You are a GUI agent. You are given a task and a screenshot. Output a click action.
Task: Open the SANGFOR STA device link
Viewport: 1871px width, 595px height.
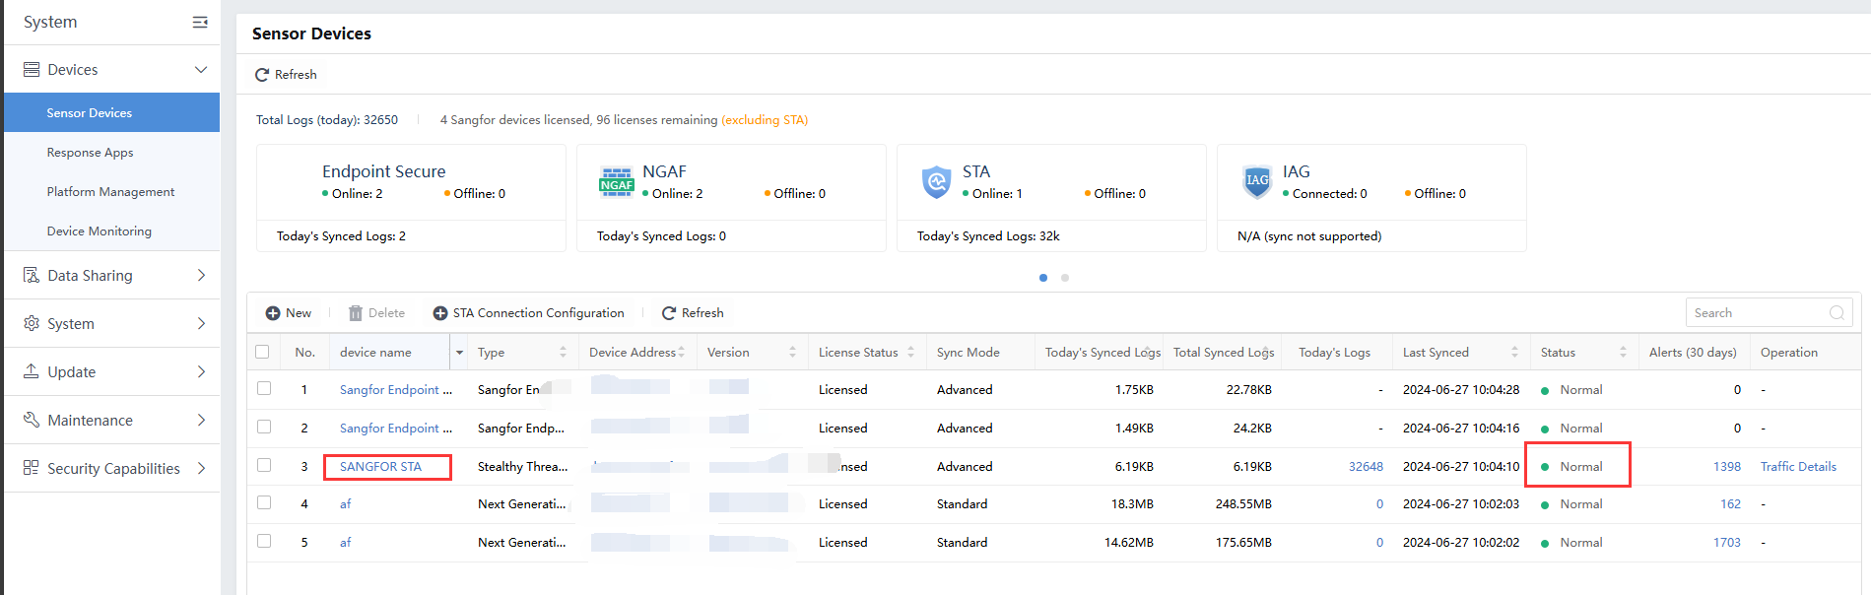point(380,467)
